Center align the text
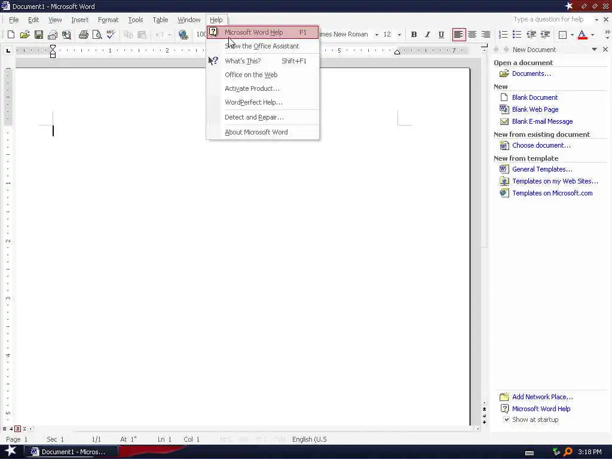 472,35
